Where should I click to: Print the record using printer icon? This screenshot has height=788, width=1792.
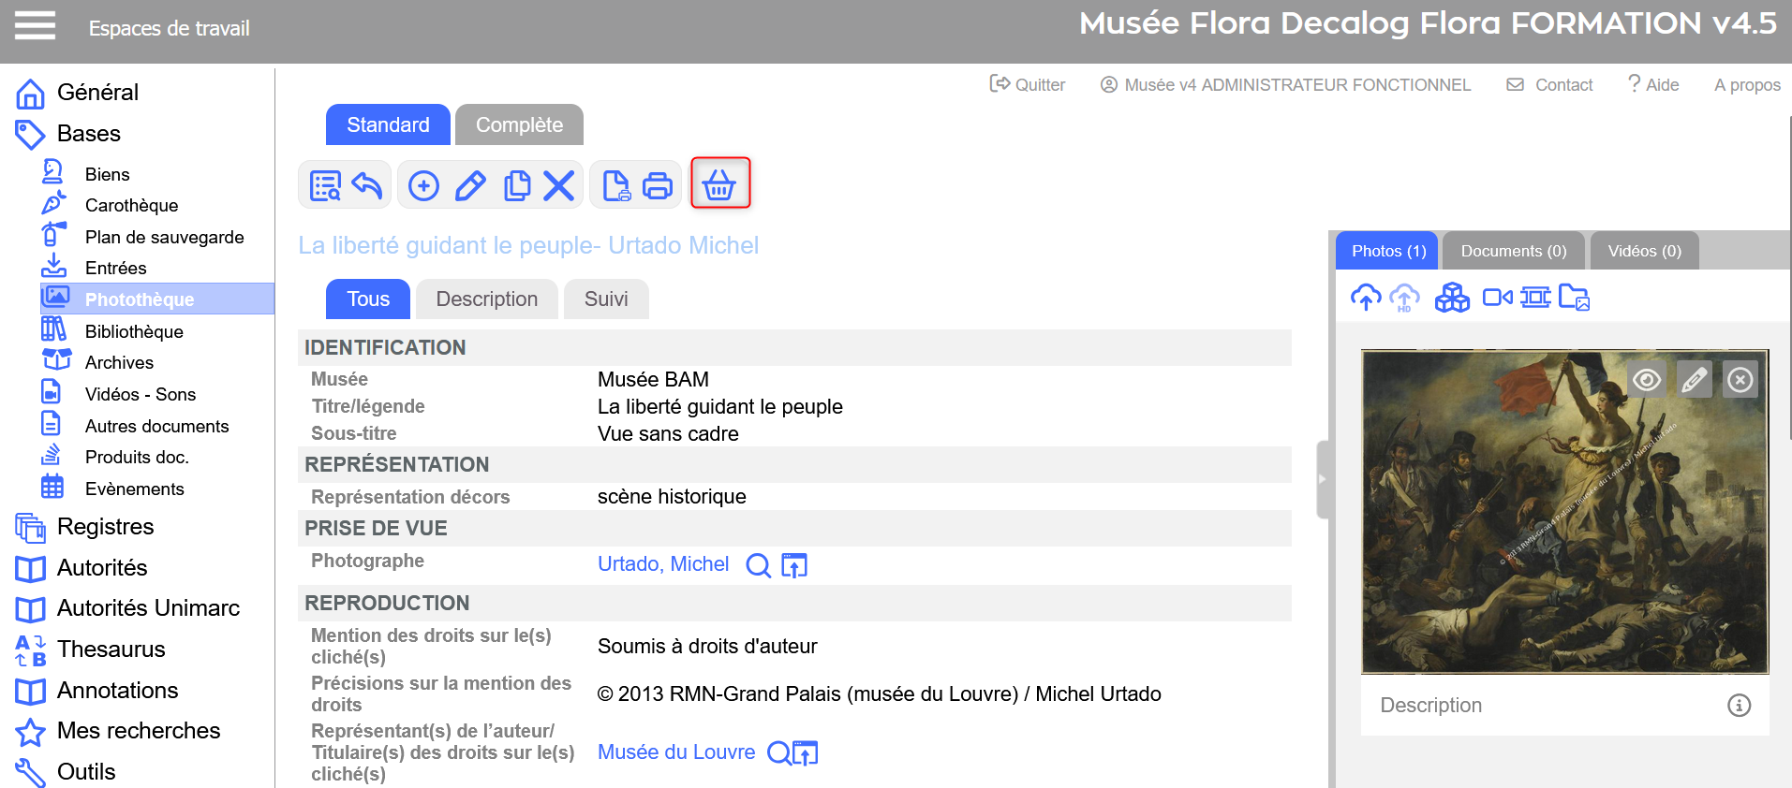pos(658,185)
